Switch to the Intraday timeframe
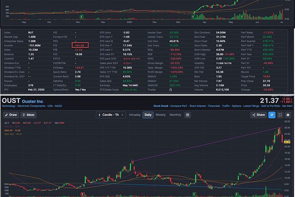Viewport: 295px width, 197px height. [135, 115]
